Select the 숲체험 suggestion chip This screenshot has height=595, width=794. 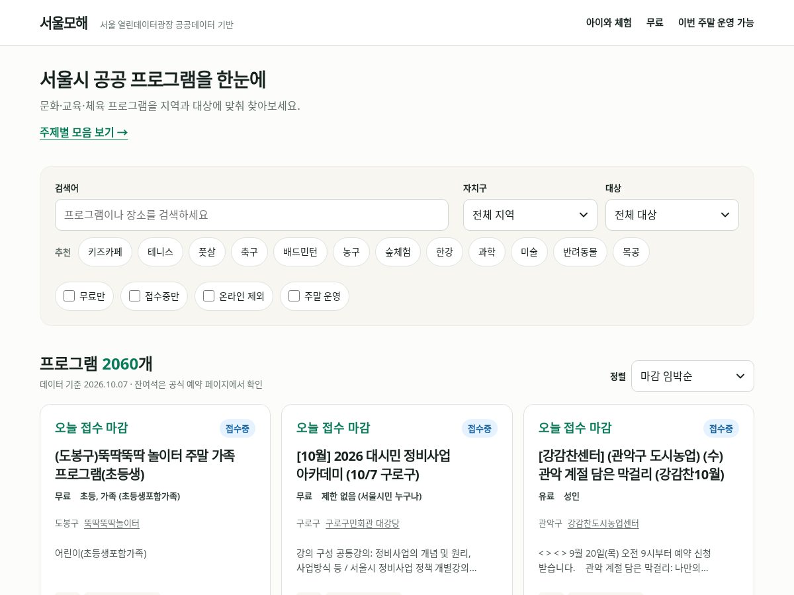click(x=398, y=252)
